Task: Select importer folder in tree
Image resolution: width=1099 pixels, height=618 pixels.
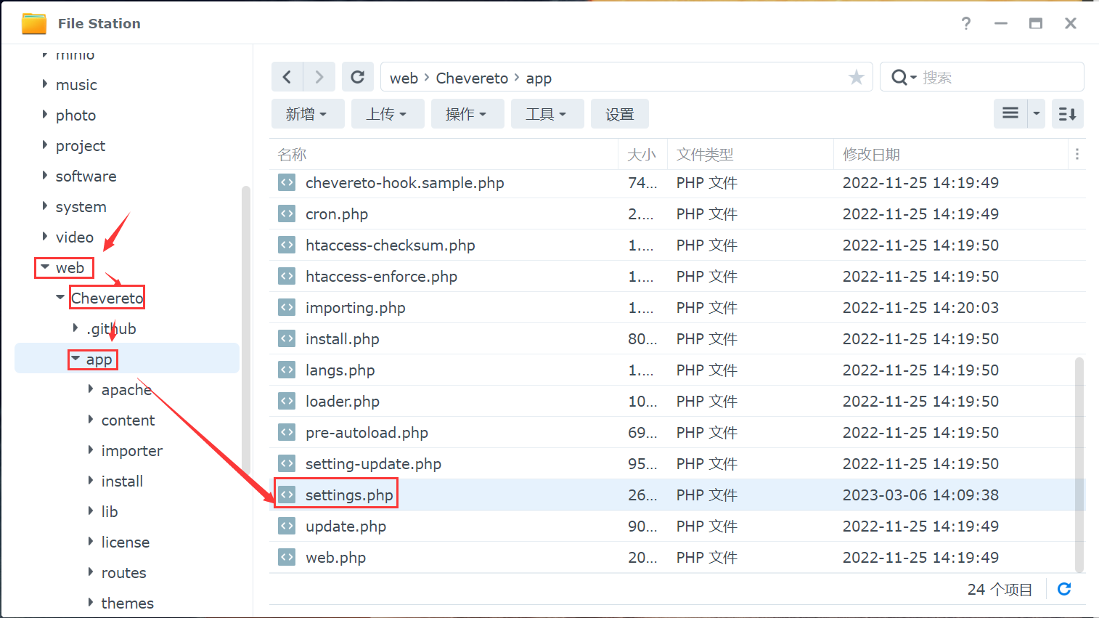Action: pos(131,451)
